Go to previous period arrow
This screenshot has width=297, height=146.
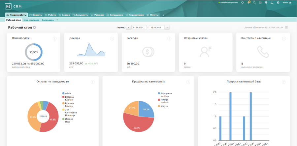coord(128,27)
